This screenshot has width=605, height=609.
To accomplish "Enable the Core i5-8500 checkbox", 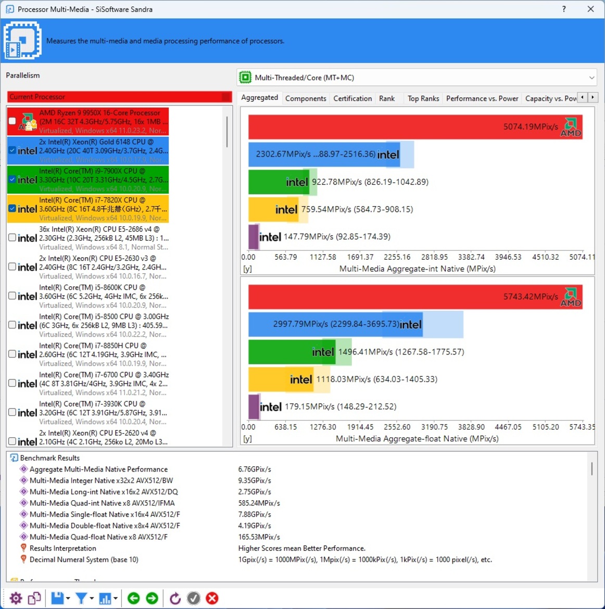I will 12,325.
